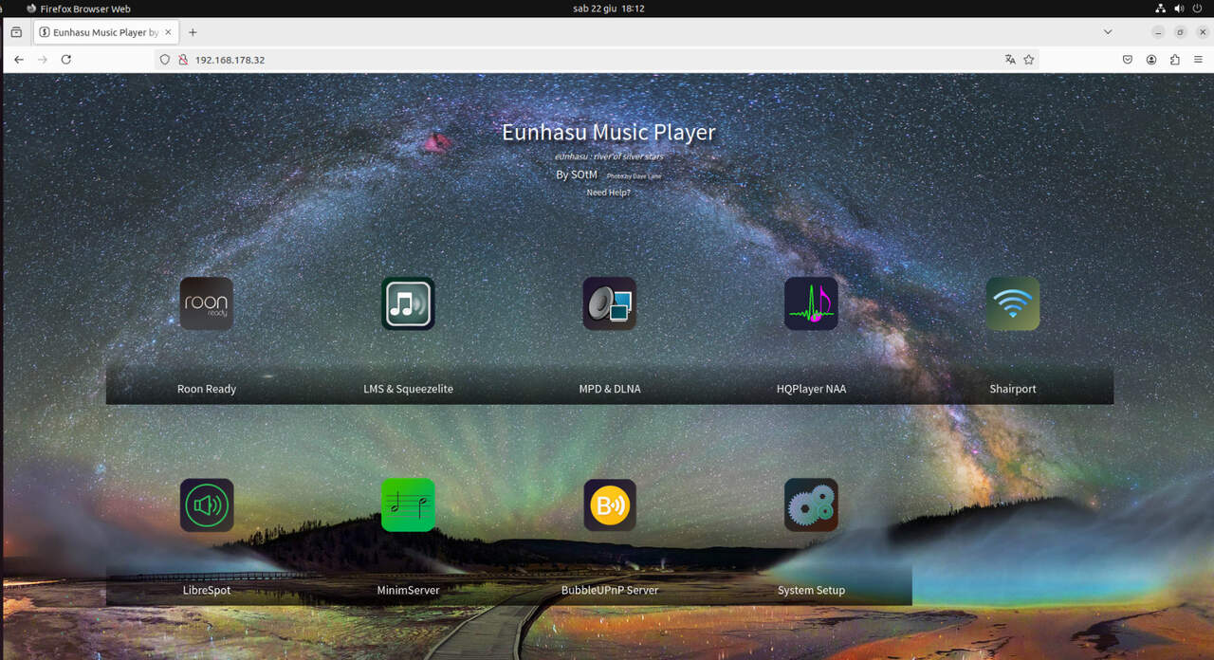Open the Pocket save icon

pyautogui.click(x=1128, y=59)
